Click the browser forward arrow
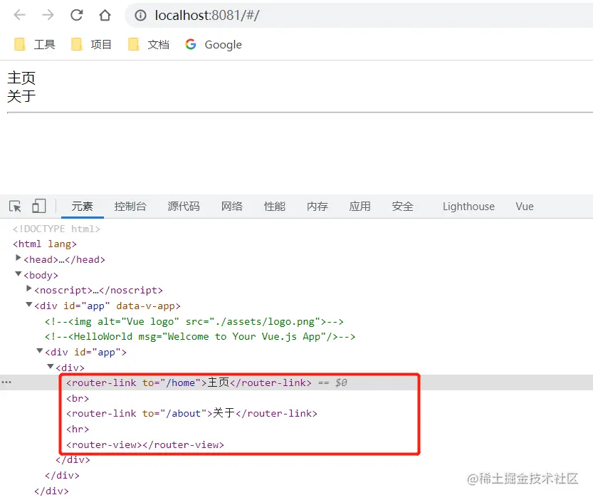Screen dimensions: 593x500 click(x=48, y=15)
